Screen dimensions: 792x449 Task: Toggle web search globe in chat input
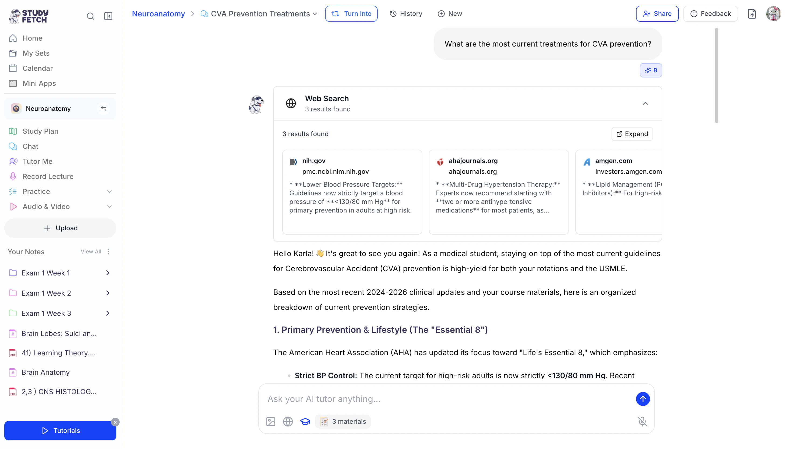click(288, 421)
